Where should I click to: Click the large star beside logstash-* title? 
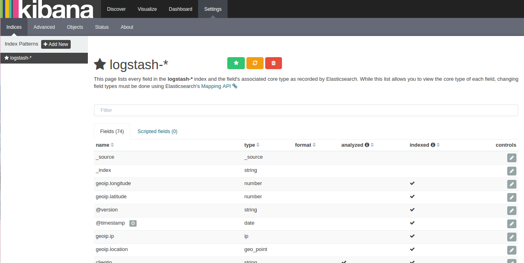pyautogui.click(x=100, y=64)
